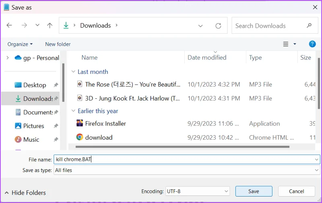The image size is (322, 203).
Task: Open Desktop in the sidebar
Action: click(35, 85)
